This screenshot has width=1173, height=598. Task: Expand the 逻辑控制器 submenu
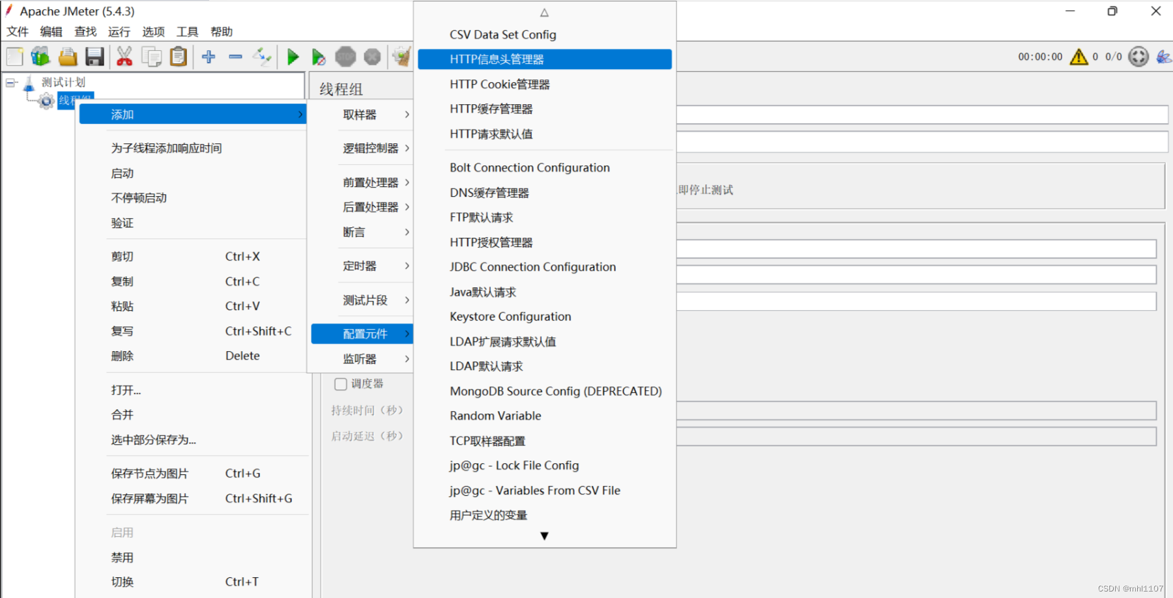(x=362, y=149)
